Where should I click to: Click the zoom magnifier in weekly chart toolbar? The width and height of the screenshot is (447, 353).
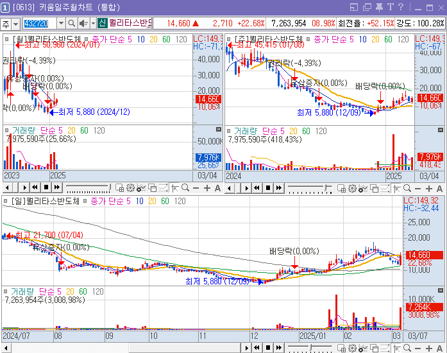407,188
